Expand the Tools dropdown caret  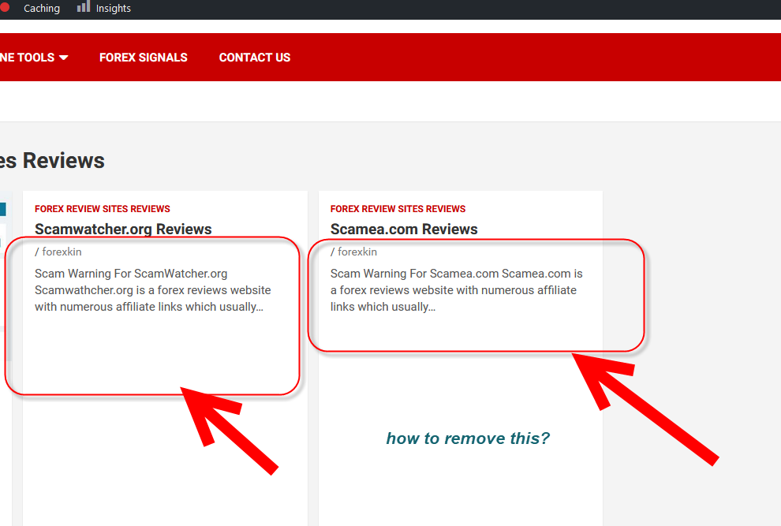[x=64, y=58]
